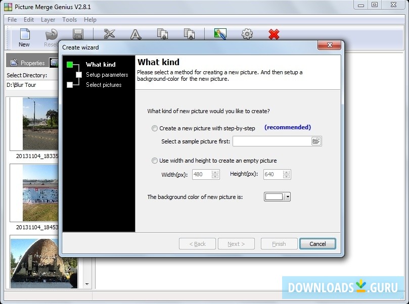
Task: Click the Height increment stepper arrow
Action: 286,172
